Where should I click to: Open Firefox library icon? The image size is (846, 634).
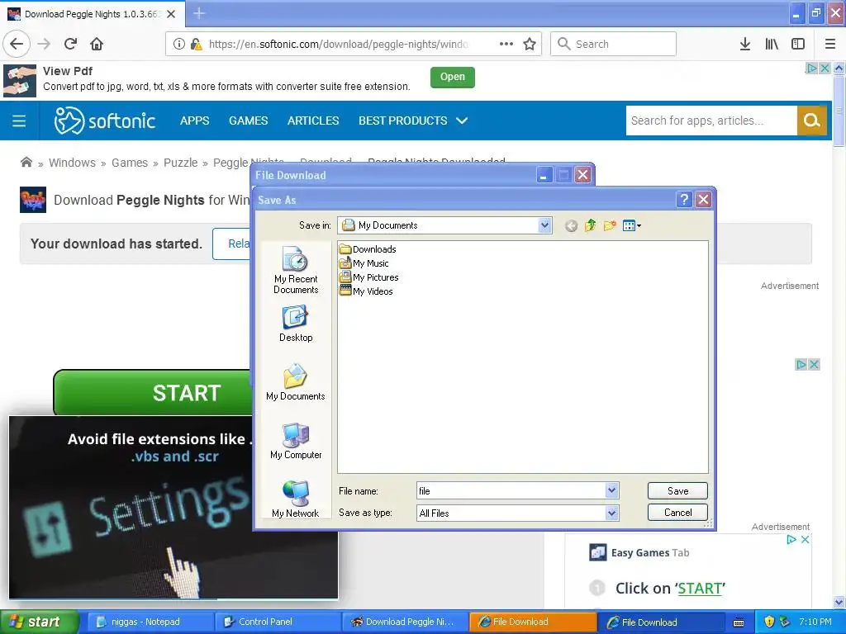(x=772, y=44)
